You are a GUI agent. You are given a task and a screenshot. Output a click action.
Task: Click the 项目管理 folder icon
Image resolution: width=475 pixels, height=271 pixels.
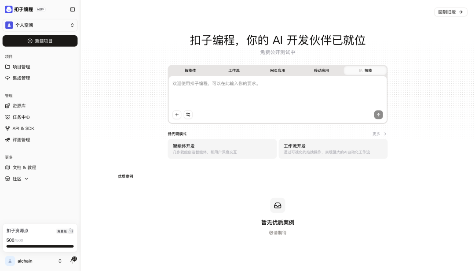coord(7,67)
